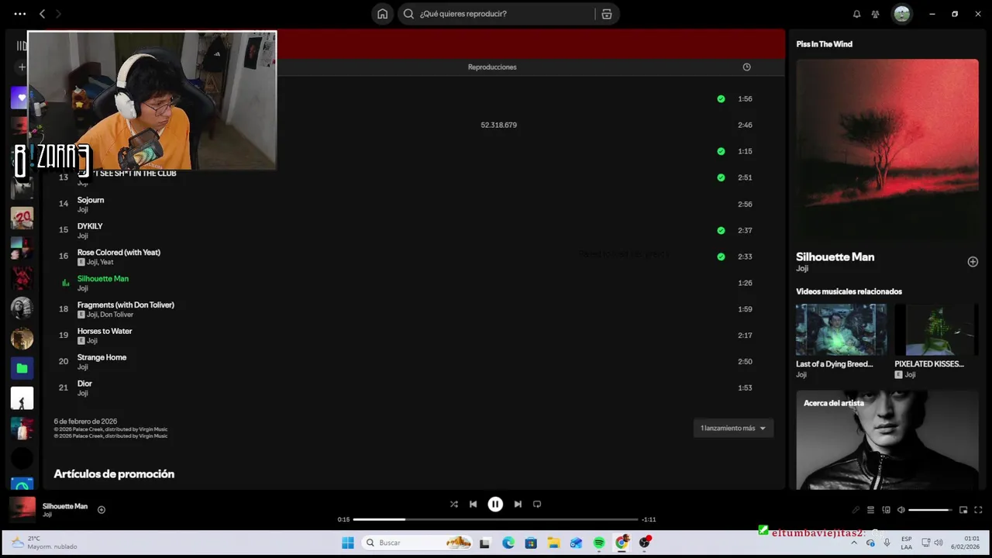This screenshot has width=992, height=558.
Task: Open the Joji link under Silhouette Man panel title
Action: pos(802,269)
